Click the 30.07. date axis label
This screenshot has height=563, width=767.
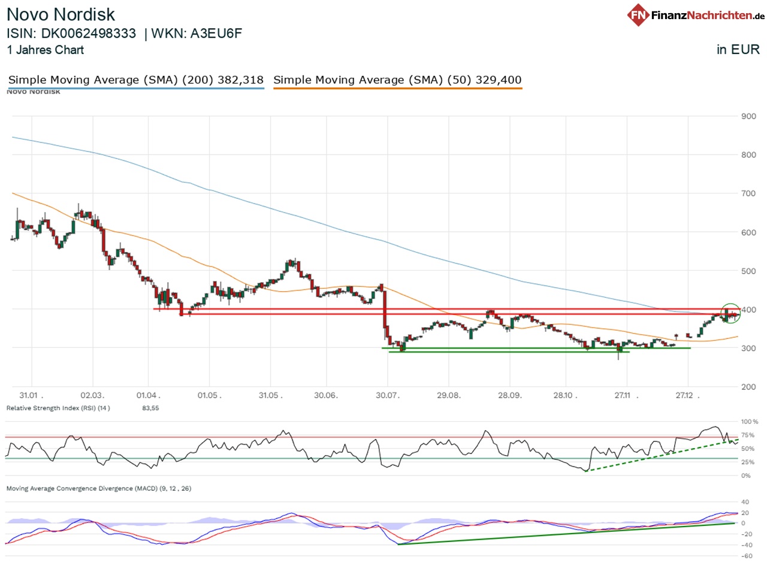[x=388, y=395]
